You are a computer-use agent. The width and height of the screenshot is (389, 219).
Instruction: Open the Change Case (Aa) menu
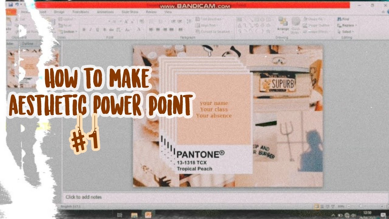pyautogui.click(x=128, y=30)
